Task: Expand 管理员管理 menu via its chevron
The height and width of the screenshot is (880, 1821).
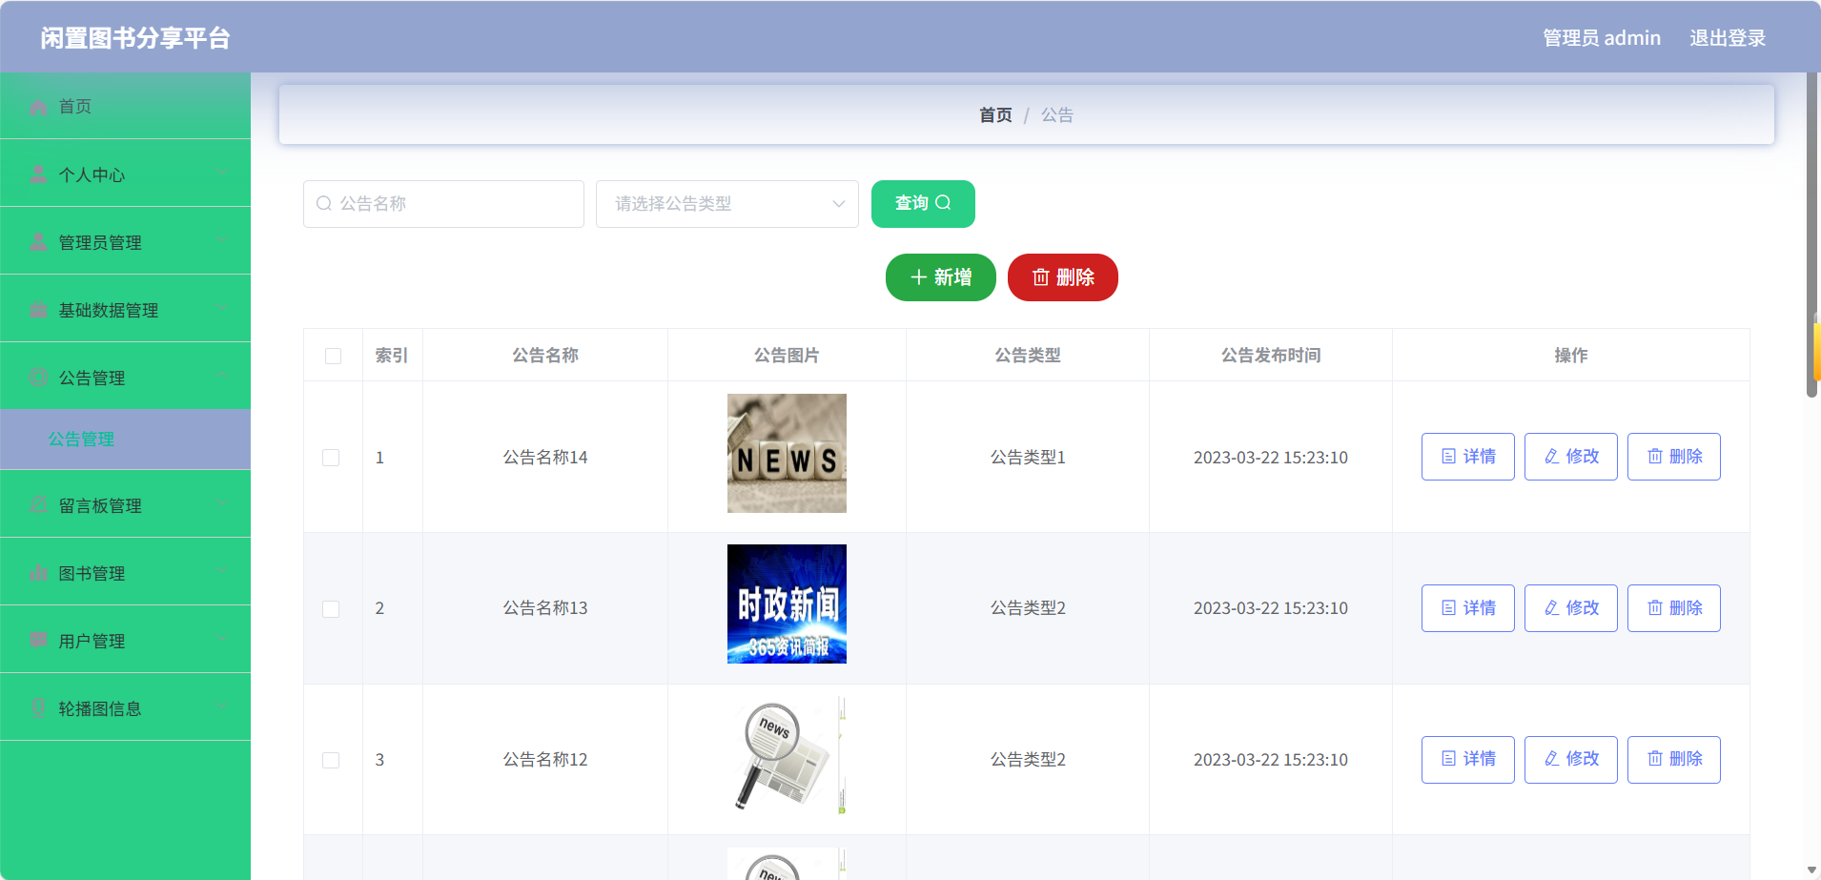Action: [221, 240]
